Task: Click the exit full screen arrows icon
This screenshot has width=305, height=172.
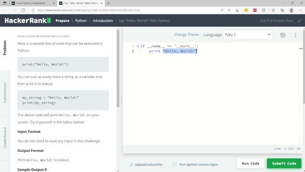Action: [x=300, y=21]
